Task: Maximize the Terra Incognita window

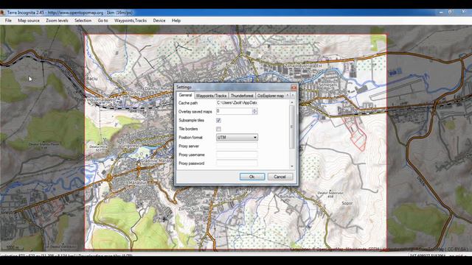Action: [x=450, y=12]
